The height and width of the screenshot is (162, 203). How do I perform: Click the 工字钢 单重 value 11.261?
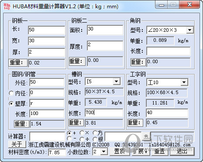[x=160, y=103]
